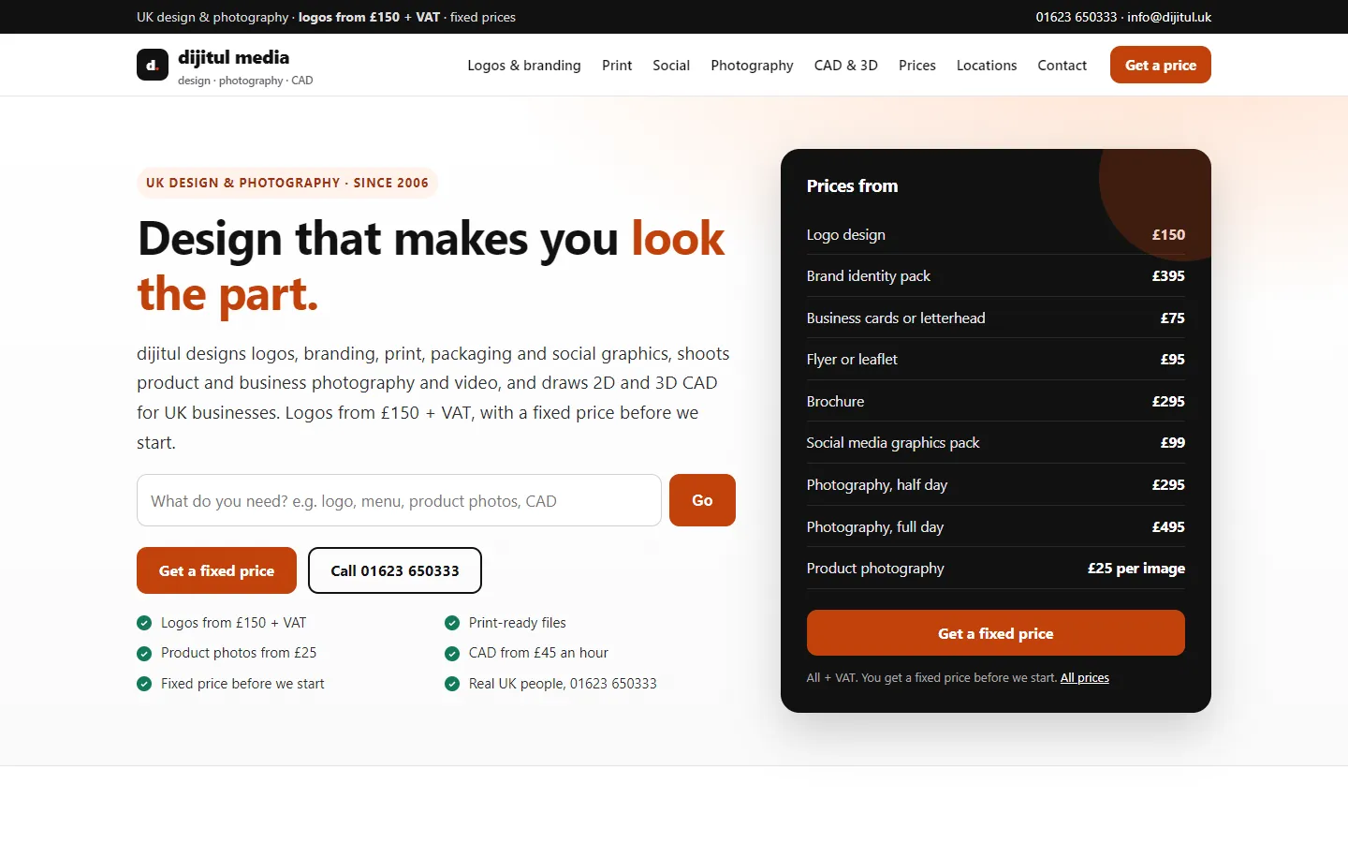
Task: Click the check icon beside Print-ready files
Action: coord(452,623)
